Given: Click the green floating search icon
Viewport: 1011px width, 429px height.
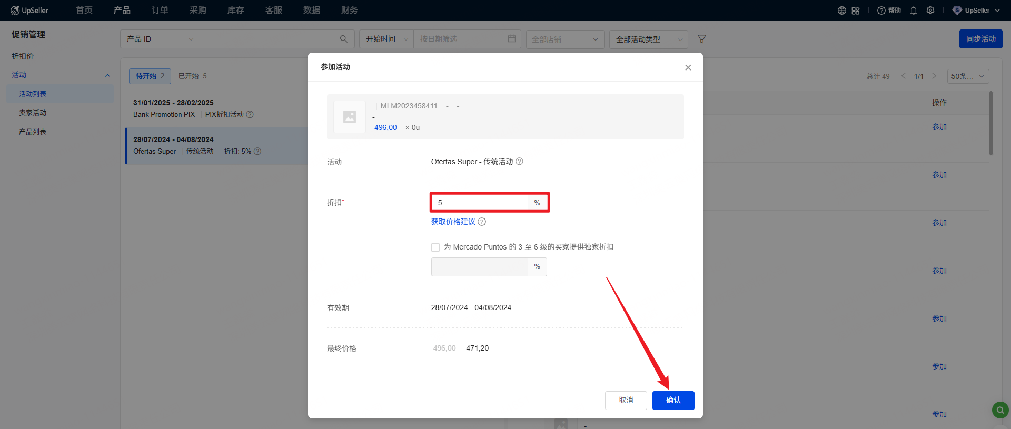Looking at the screenshot, I should [x=1000, y=410].
